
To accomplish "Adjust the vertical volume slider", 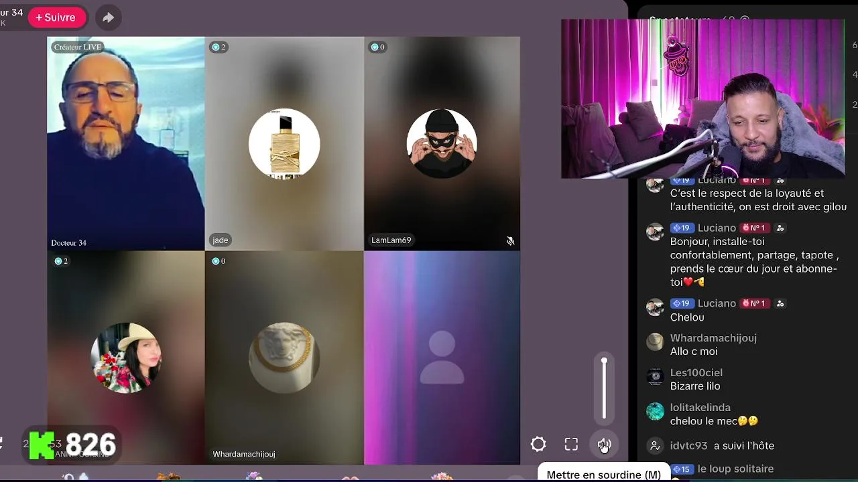I will [604, 388].
